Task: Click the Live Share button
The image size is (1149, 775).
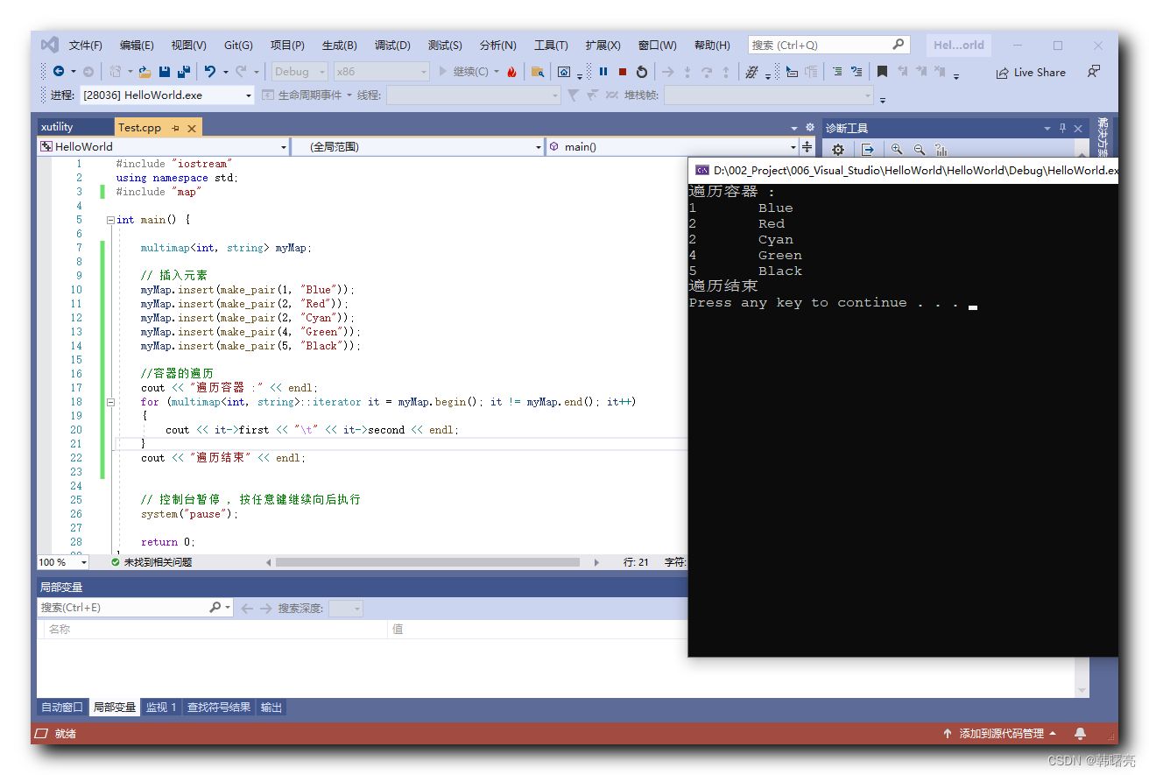Action: [x=1031, y=73]
